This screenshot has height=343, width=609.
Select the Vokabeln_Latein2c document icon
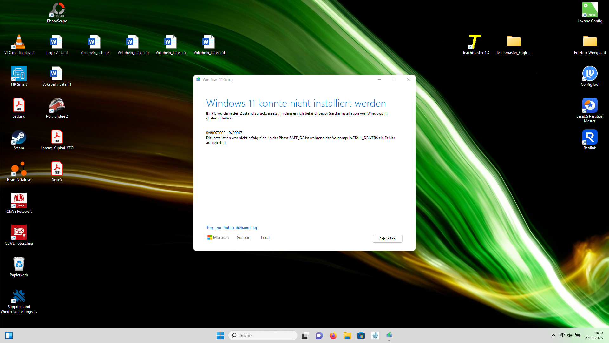point(171,44)
